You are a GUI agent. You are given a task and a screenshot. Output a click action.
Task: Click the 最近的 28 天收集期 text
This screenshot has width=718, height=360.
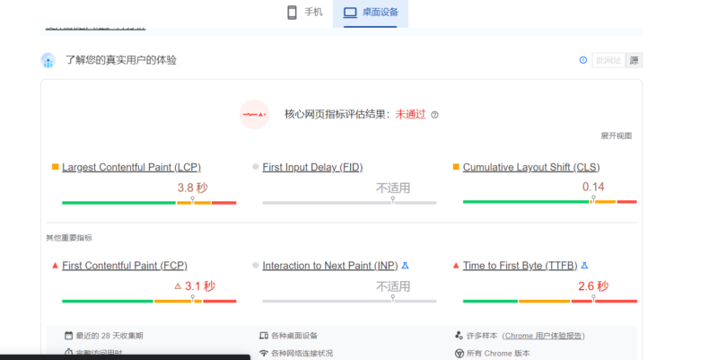click(x=109, y=336)
